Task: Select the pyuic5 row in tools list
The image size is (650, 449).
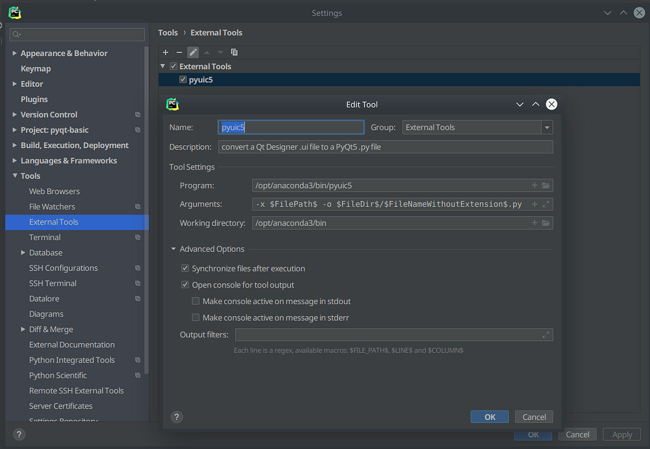Action: 399,80
